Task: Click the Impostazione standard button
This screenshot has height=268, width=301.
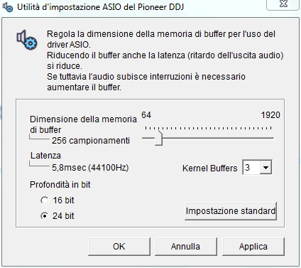Action: click(231, 211)
